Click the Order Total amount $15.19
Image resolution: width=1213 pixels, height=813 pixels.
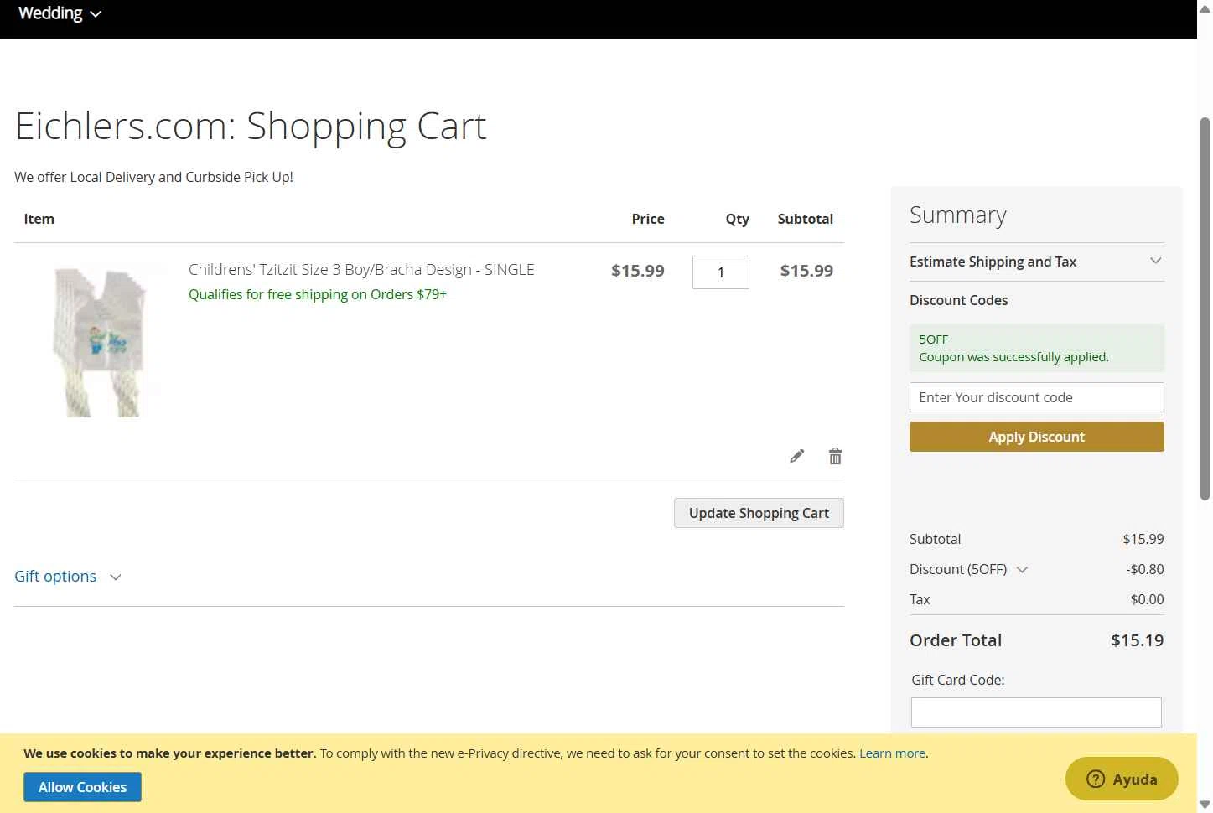coord(1137,640)
